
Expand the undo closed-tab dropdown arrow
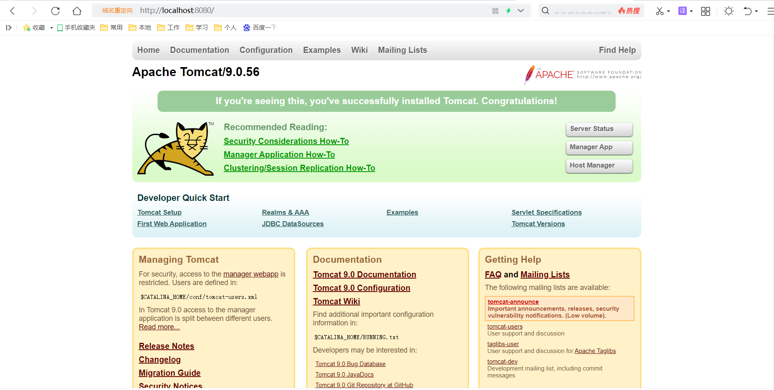[756, 11]
